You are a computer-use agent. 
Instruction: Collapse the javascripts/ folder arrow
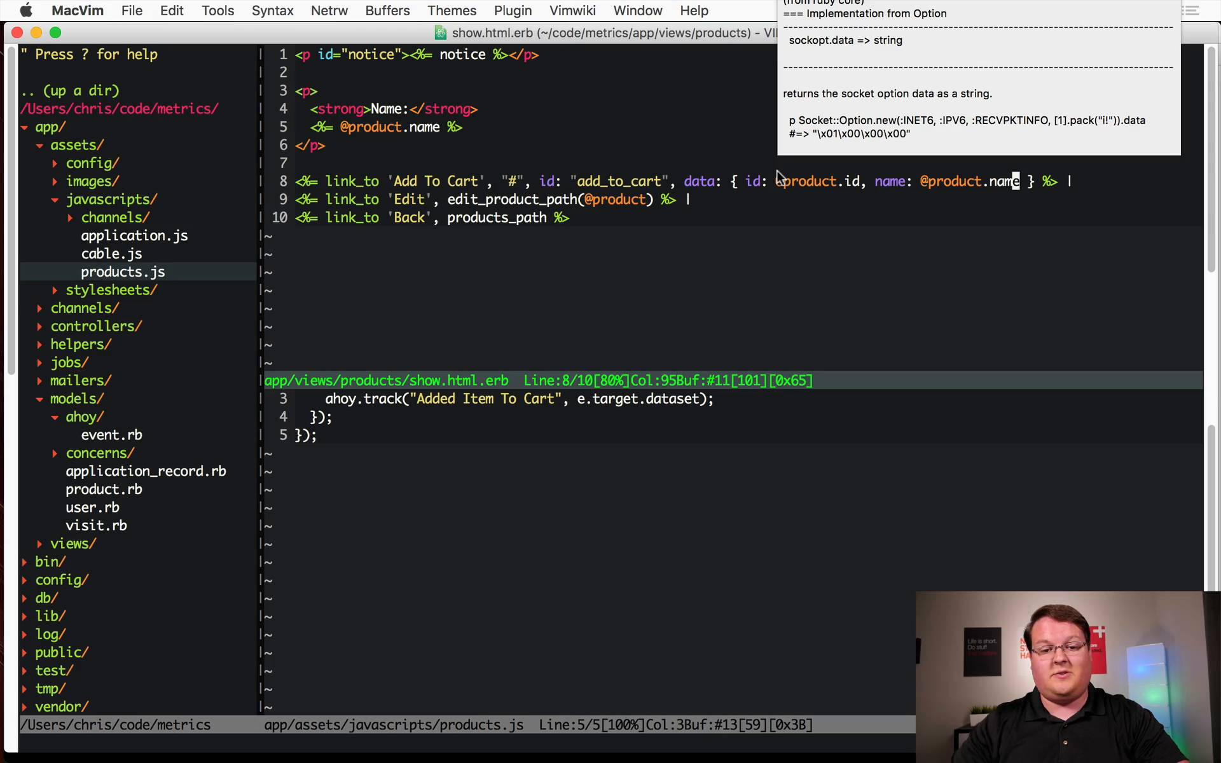[x=55, y=200]
